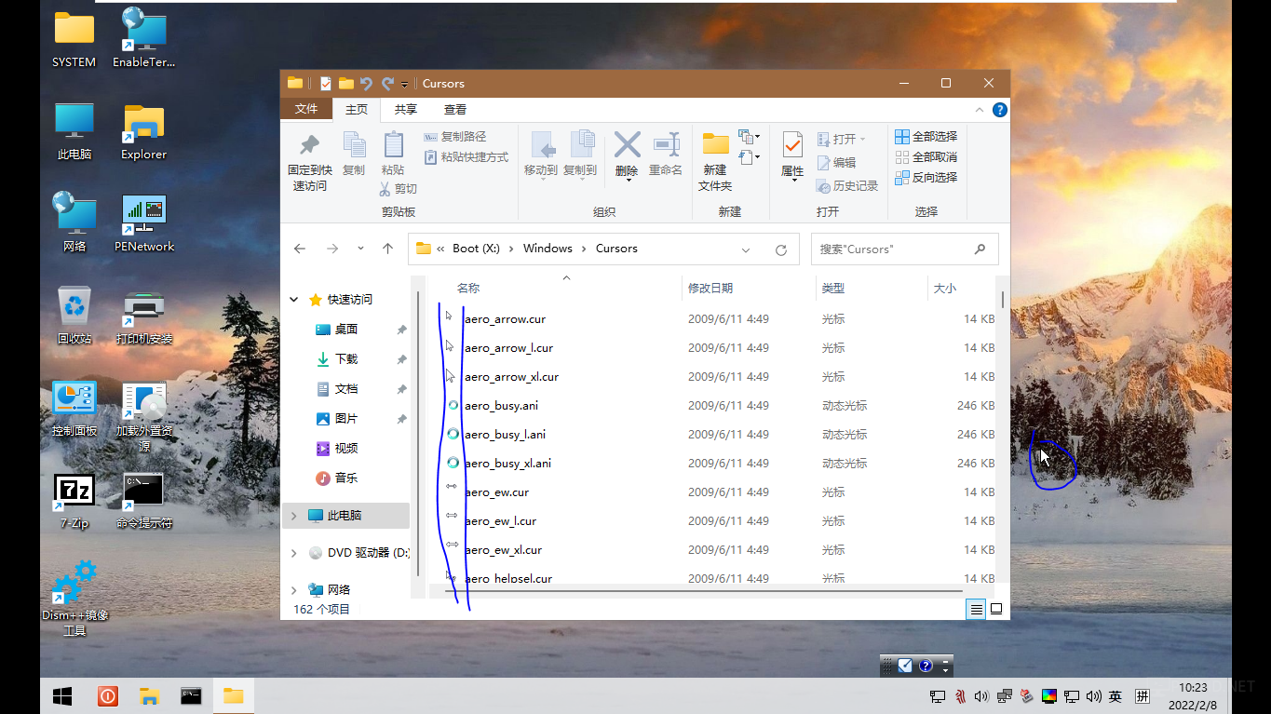Click 反向选择 invert selection
The width and height of the screenshot is (1271, 714).
click(x=926, y=178)
